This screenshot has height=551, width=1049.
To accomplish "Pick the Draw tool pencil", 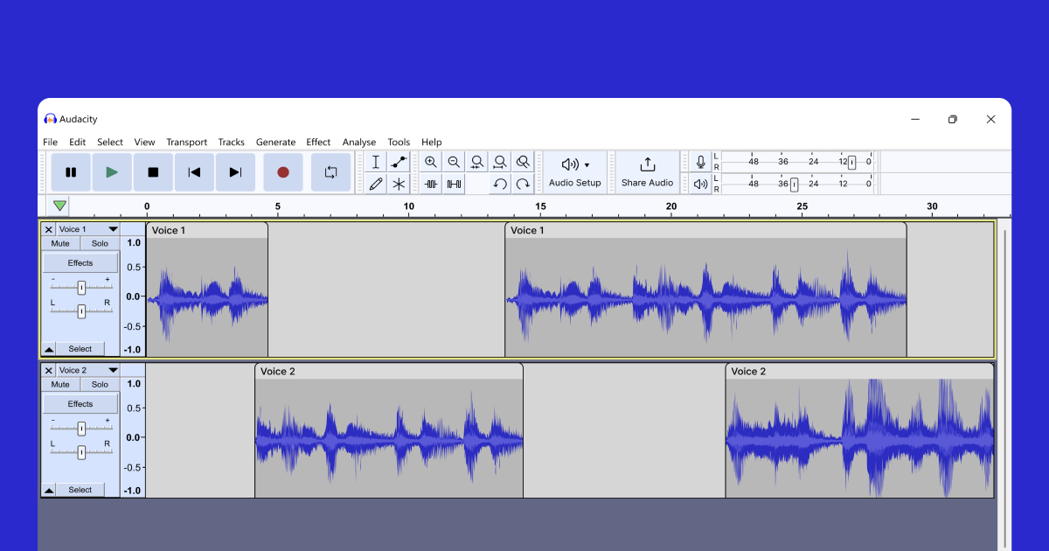I will (x=376, y=184).
